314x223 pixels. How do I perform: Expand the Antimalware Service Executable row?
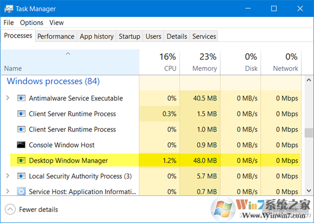[x=8, y=98]
